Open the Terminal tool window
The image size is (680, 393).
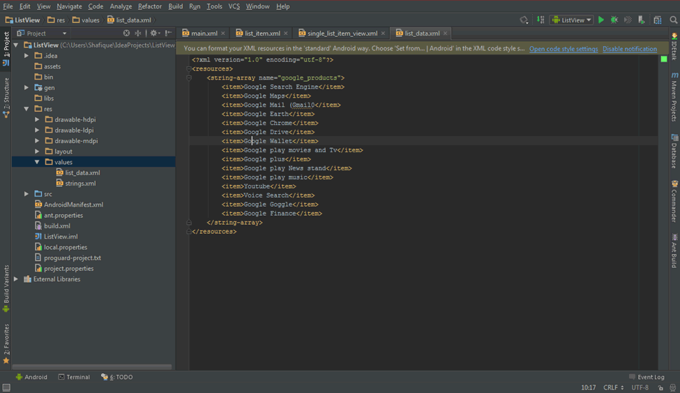click(x=74, y=377)
